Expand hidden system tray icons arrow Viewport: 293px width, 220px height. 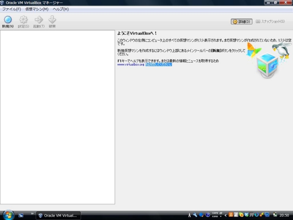pyautogui.click(x=226, y=215)
